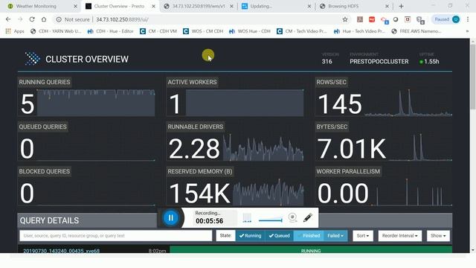
Task: Click the webcam icon in recorder bar
Action: click(x=292, y=217)
